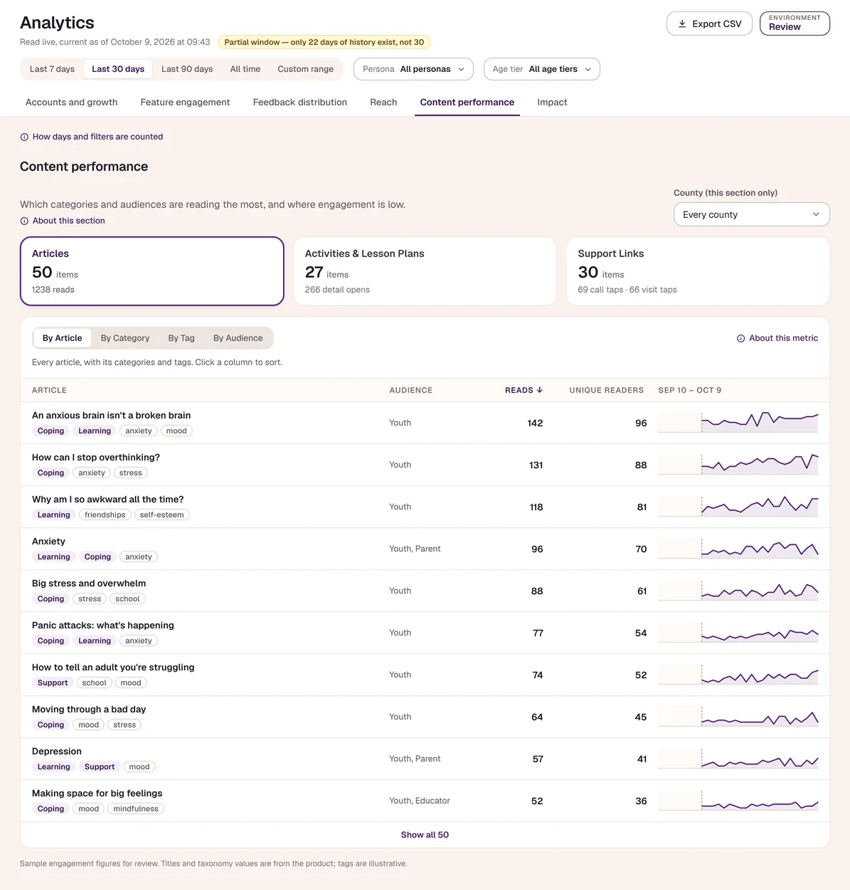
Task: Click sparkline for An anxious brain article
Action: click(x=738, y=422)
